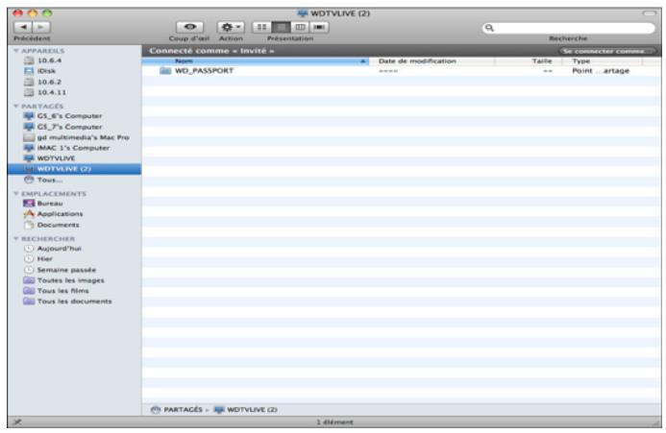Screen dimensions: 666x433
Task: Open Applications in sidebar
Action: tap(53, 214)
